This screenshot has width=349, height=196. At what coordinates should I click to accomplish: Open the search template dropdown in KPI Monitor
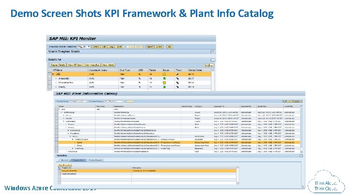(84, 46)
